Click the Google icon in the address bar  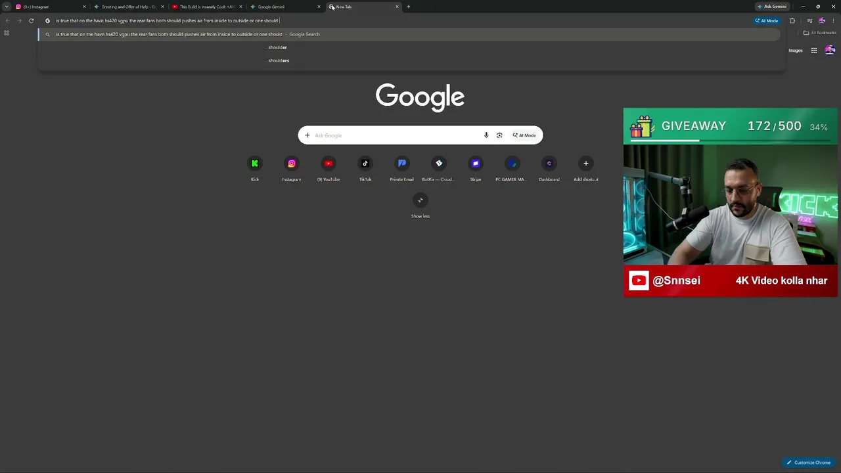[x=47, y=21]
